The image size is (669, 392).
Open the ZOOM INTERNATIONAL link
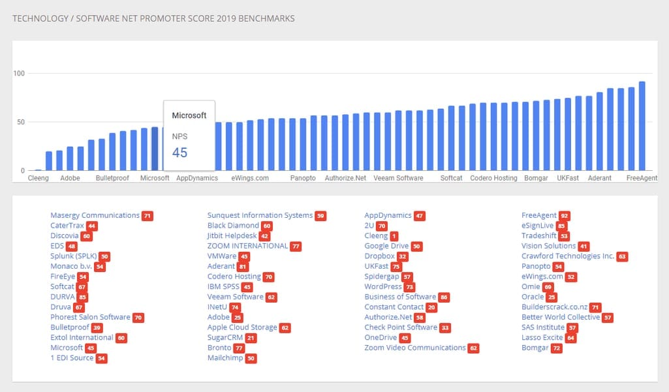tap(247, 246)
